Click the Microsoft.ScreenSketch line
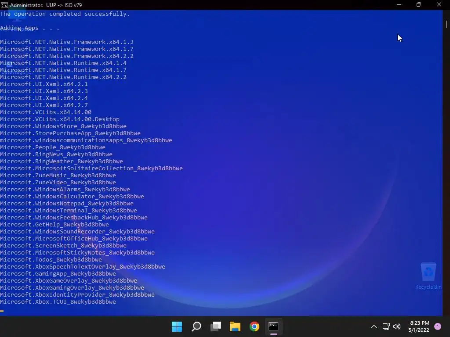The width and height of the screenshot is (450, 337). [x=63, y=246]
